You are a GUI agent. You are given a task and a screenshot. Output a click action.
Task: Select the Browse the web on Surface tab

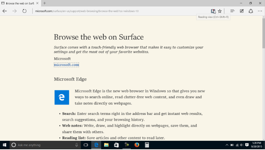coord(20,3)
